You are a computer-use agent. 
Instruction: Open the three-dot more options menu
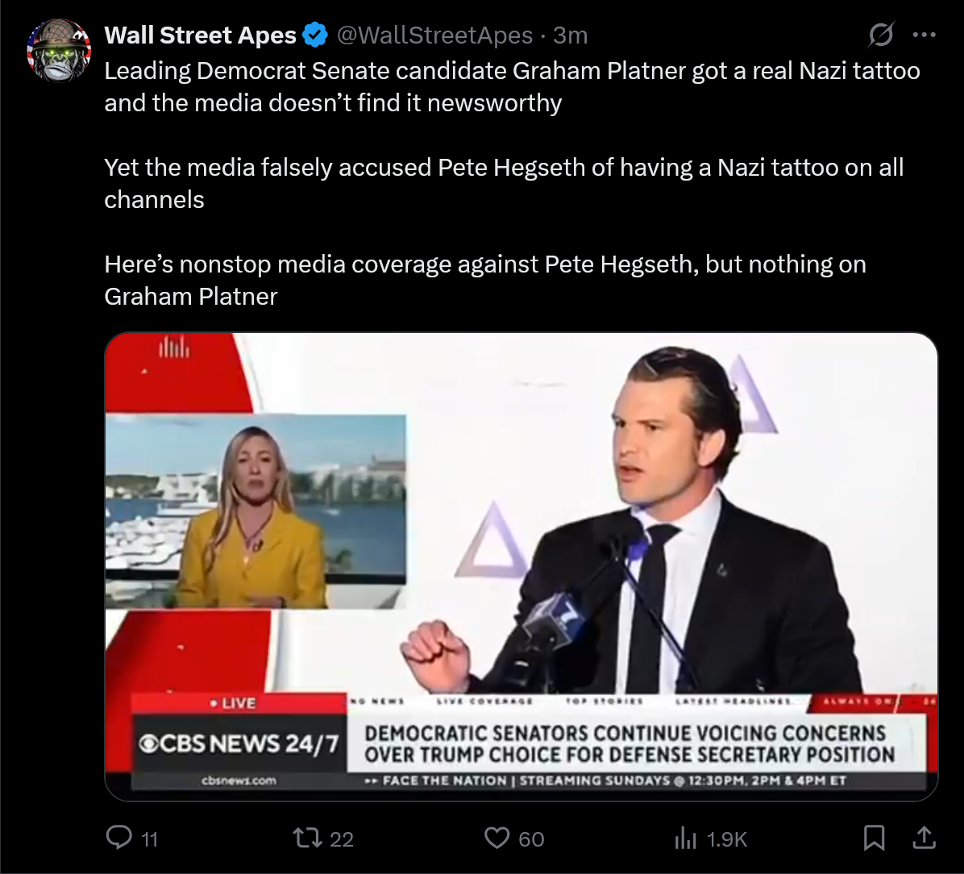pyautogui.click(x=924, y=35)
